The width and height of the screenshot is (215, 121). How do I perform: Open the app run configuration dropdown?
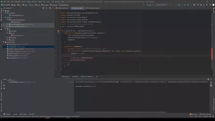point(150,5)
